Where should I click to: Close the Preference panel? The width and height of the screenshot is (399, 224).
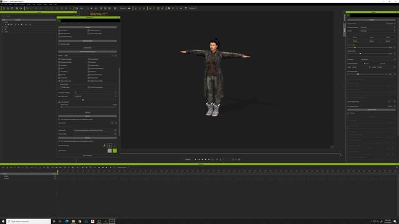coord(118,17)
